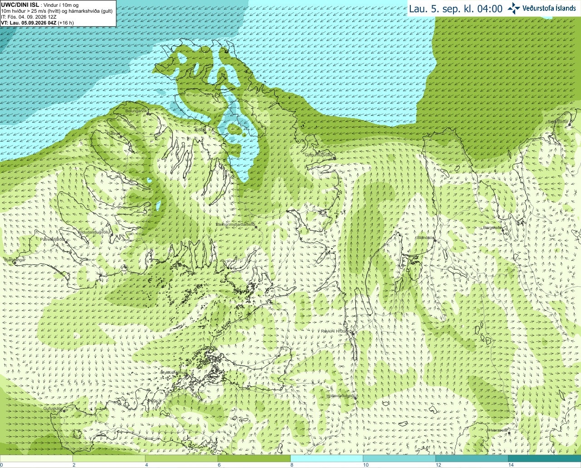Screen dimensions: 581x468
Task: Click the Stykkishólmur station label
Action: (174, 373)
